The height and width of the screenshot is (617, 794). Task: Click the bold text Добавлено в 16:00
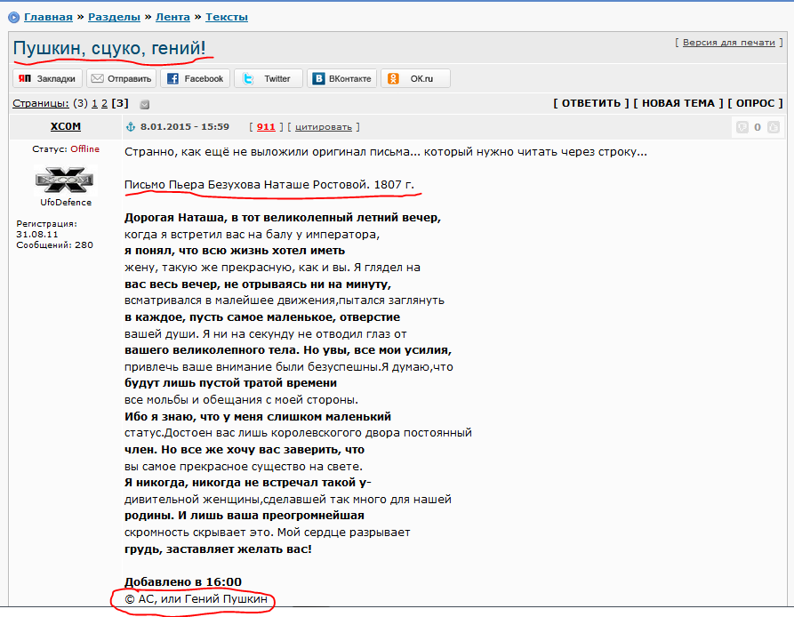point(183,582)
